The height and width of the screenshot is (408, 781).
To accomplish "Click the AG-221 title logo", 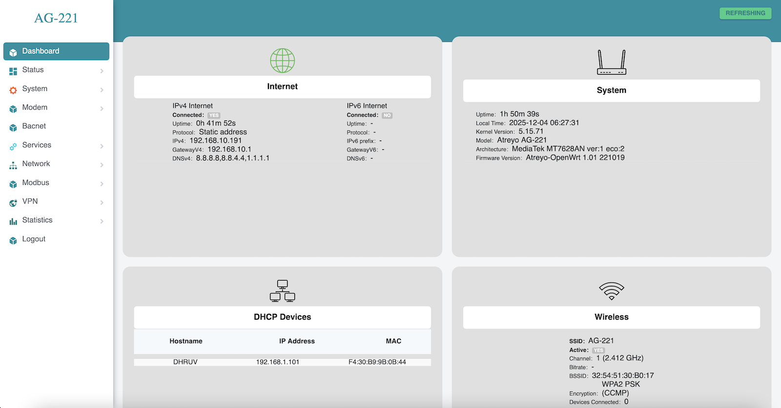I will point(56,18).
